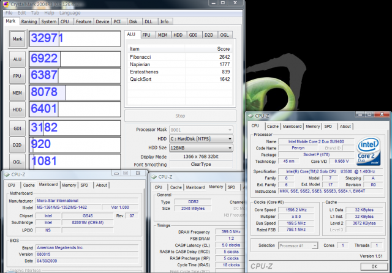Image resolution: width=392 pixels, height=273 pixels.
Task: Open the Processor #1 Selection dropdown in CPU-Z
Action: [x=298, y=246]
